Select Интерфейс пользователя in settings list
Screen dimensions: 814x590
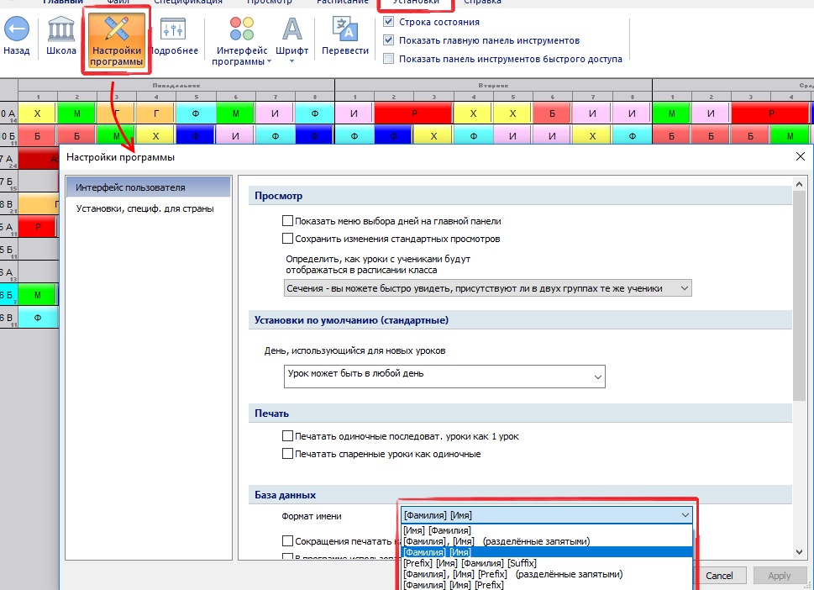tap(149, 187)
